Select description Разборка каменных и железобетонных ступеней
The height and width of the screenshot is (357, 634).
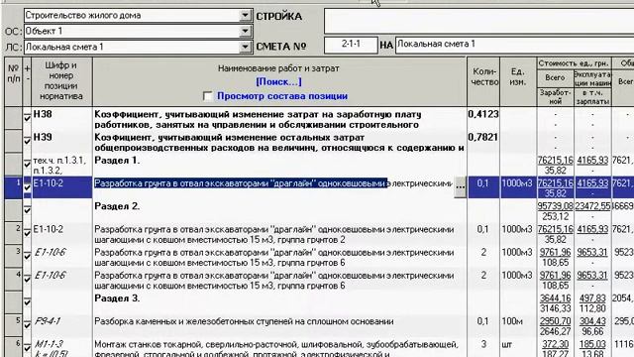(x=244, y=321)
